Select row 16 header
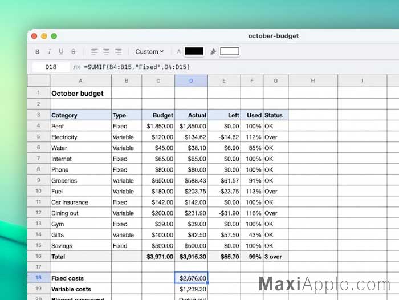Screen dimensions: 399x300 click(38, 256)
